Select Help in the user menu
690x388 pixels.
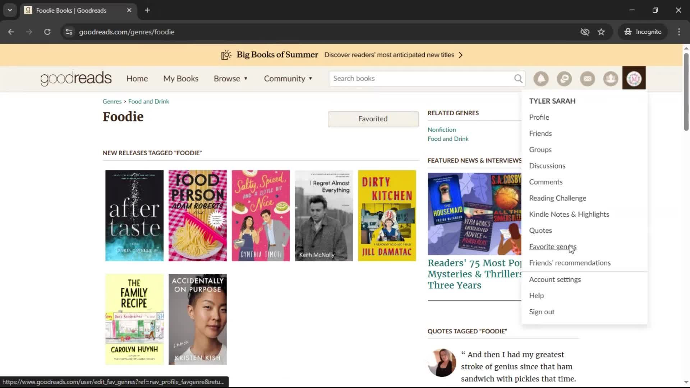pyautogui.click(x=536, y=296)
